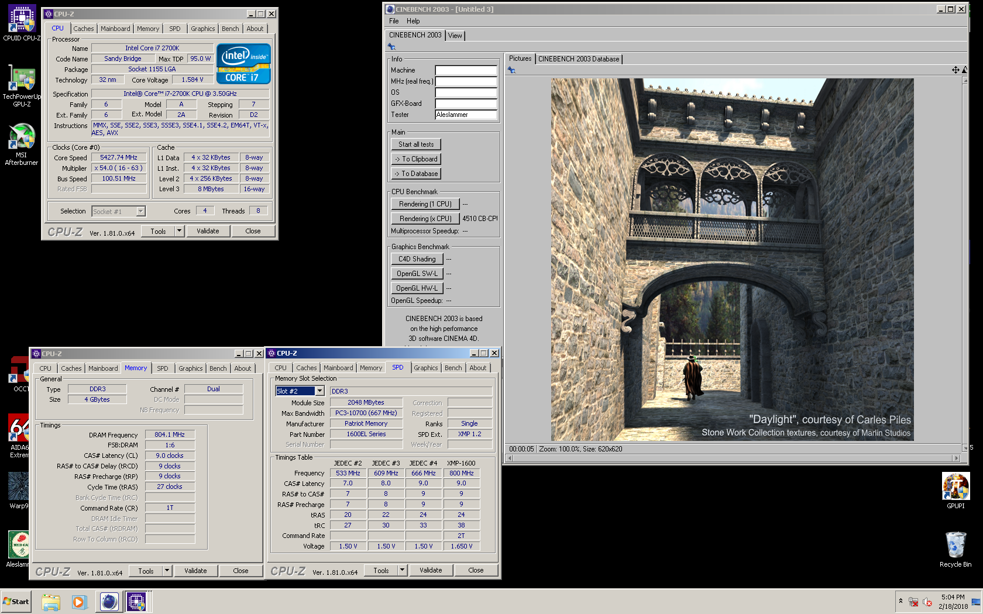Image resolution: width=983 pixels, height=614 pixels.
Task: Run Rendering (1 CPU) benchmark
Action: click(425, 204)
